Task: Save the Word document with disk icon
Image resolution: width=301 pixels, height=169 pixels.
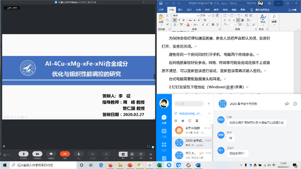Action: [x=161, y=3]
